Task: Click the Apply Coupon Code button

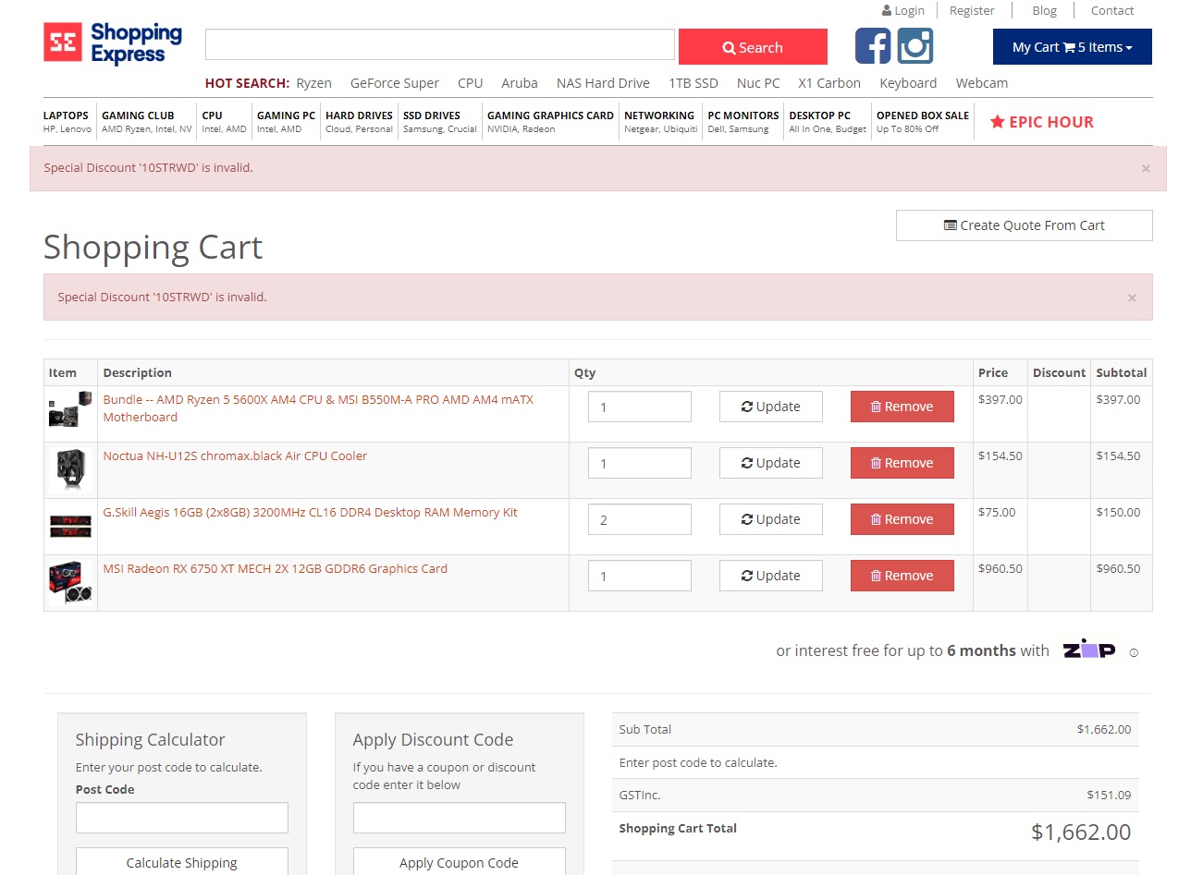Action: pos(460,862)
